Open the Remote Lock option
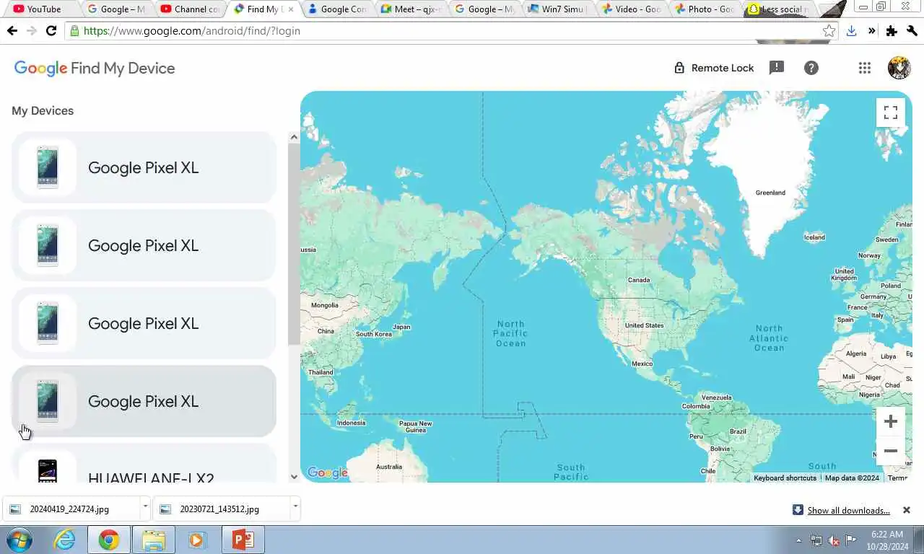Screen dimensions: 924x554 tap(713, 68)
